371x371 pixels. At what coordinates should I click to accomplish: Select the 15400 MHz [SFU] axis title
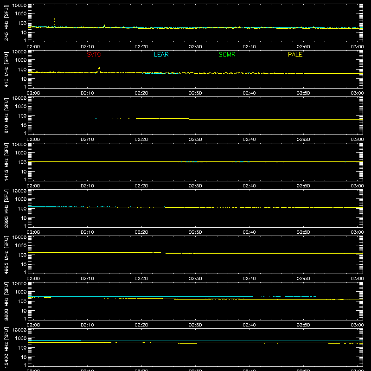[x=6, y=347]
